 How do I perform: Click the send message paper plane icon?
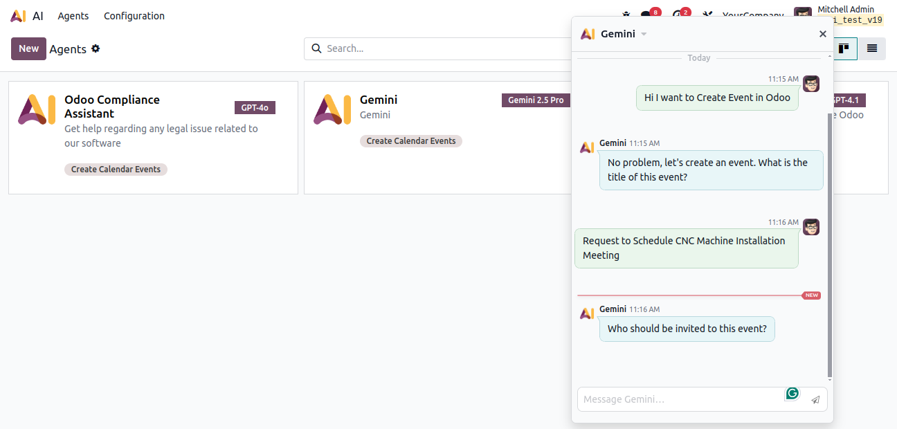tap(815, 399)
